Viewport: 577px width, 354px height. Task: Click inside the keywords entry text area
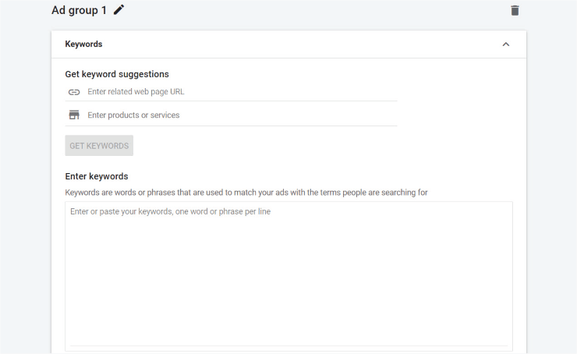pyautogui.click(x=288, y=276)
